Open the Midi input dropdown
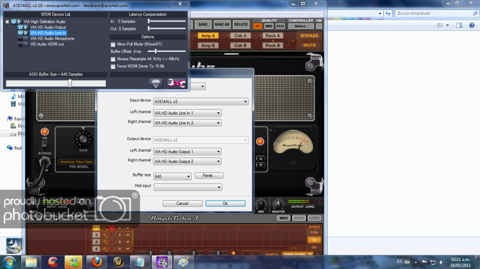This screenshot has width=480, height=269. pyautogui.click(x=188, y=187)
